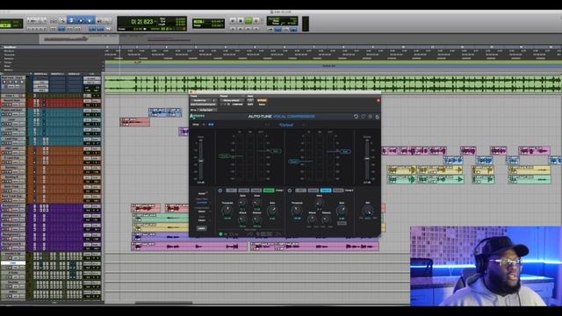Open the plugin header track selector dropdown

203,100
